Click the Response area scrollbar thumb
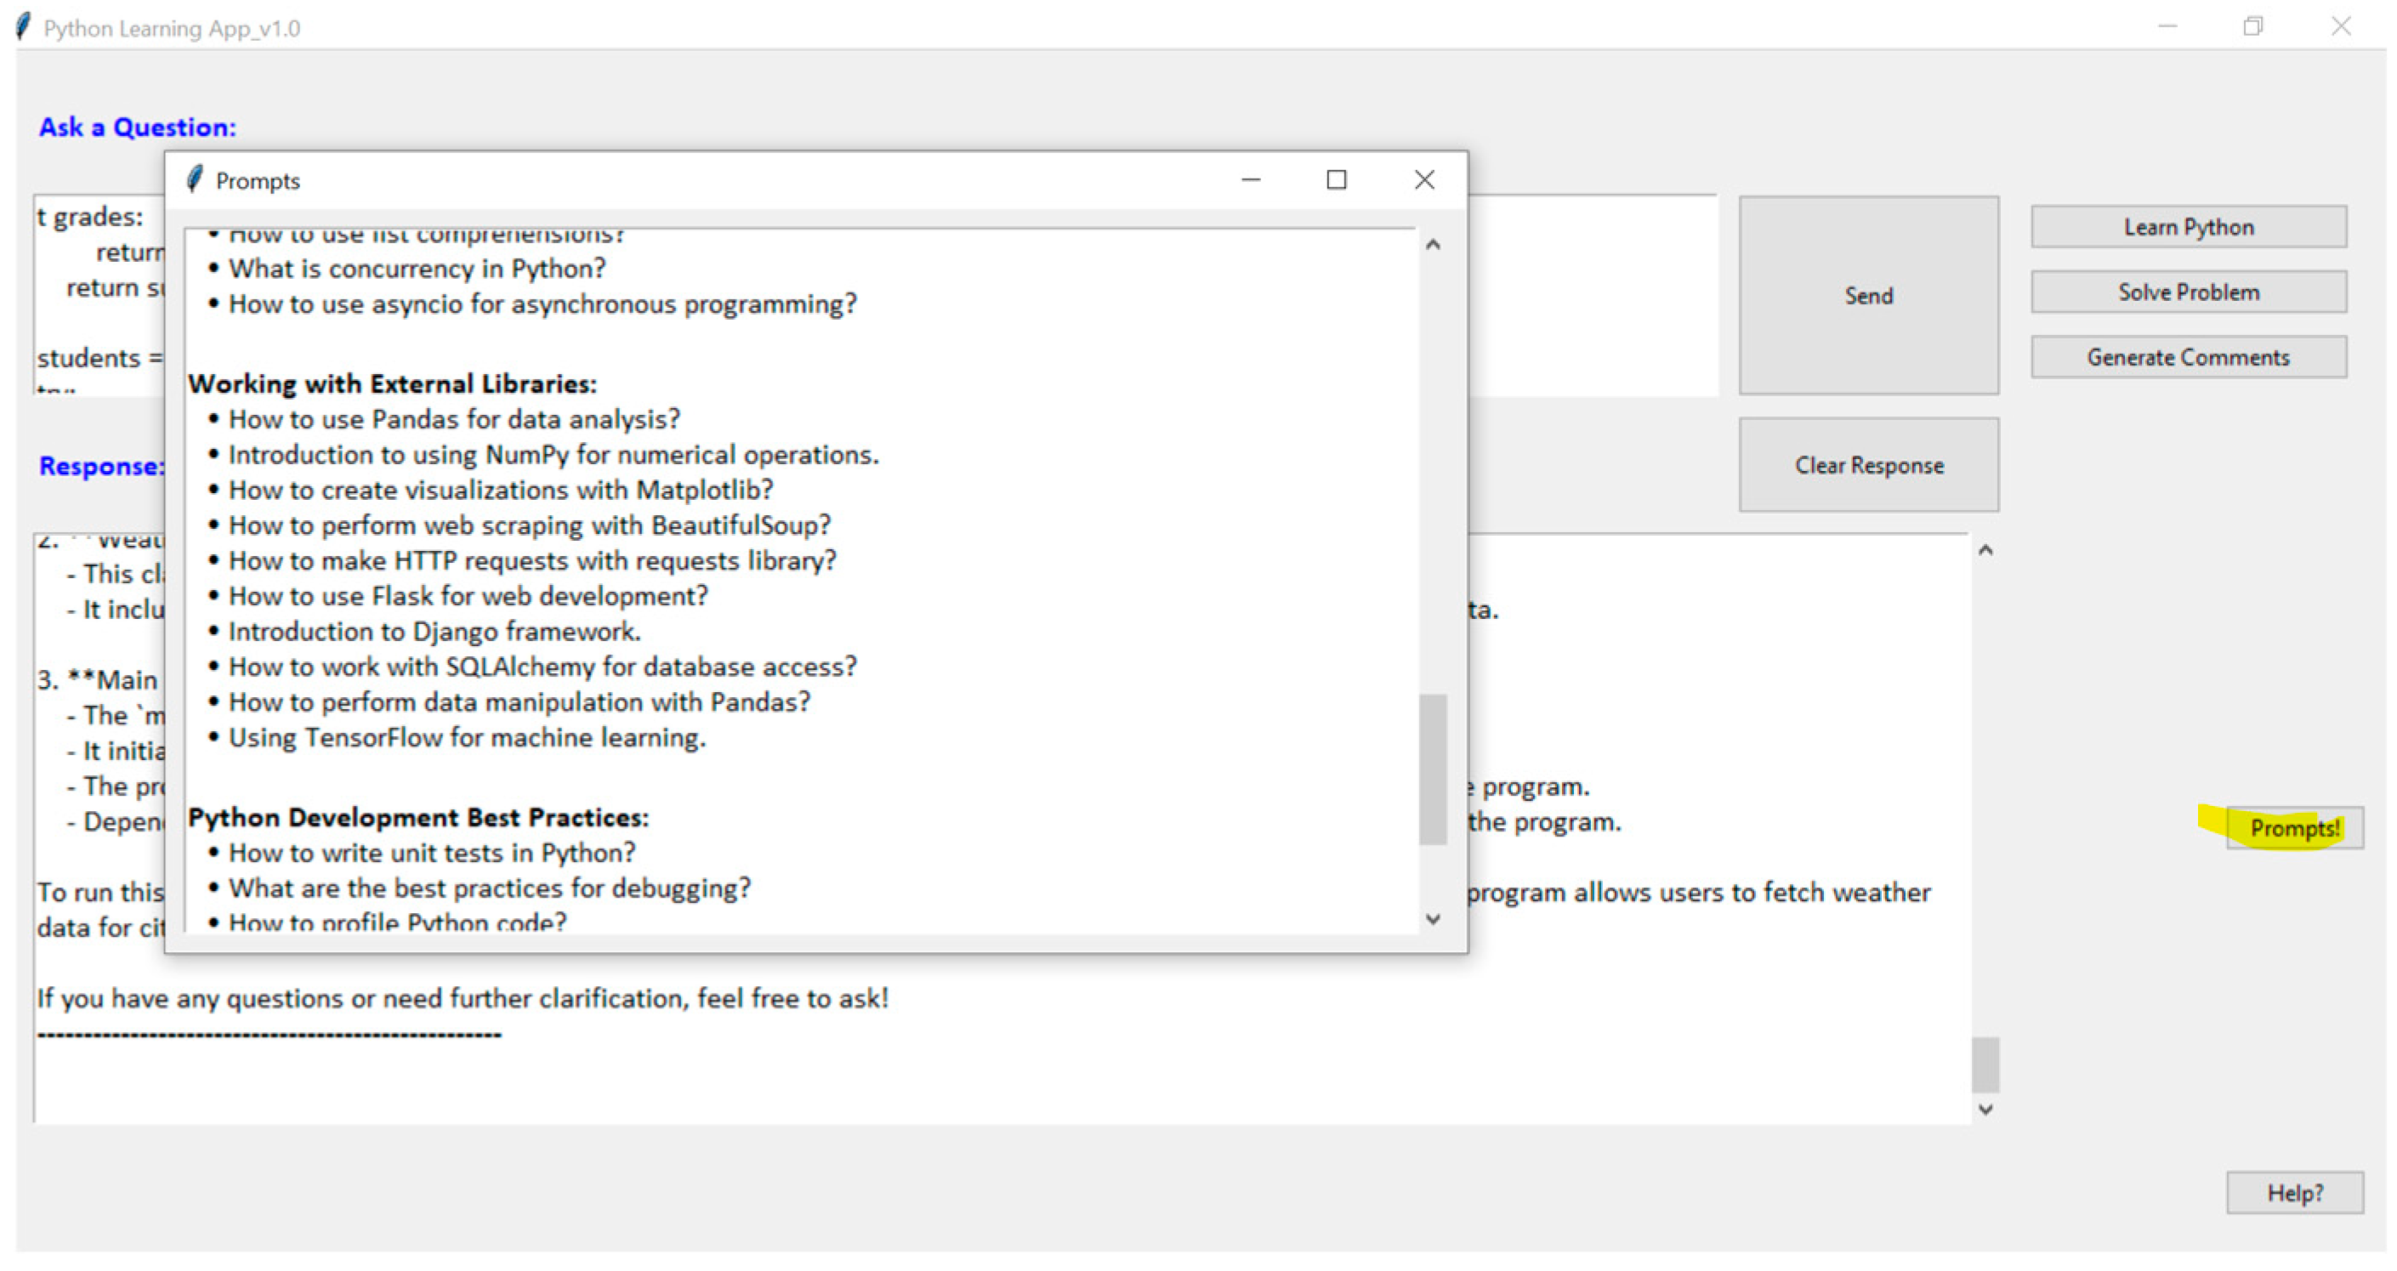This screenshot has width=2397, height=1271. [1985, 1064]
